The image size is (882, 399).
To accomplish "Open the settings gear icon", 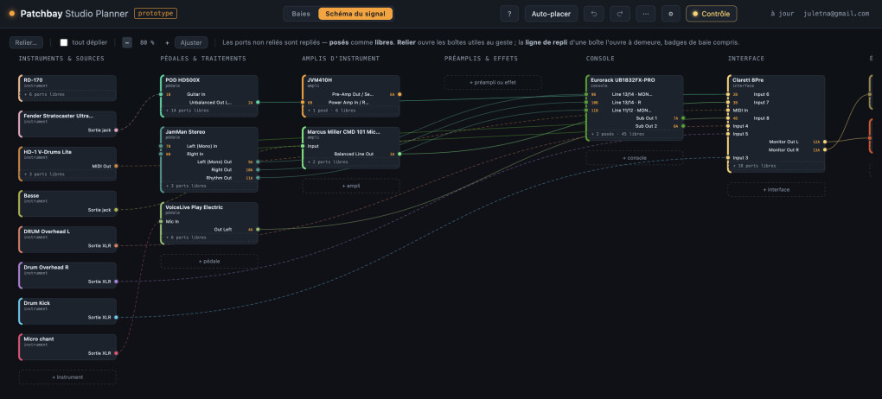I will pos(670,14).
